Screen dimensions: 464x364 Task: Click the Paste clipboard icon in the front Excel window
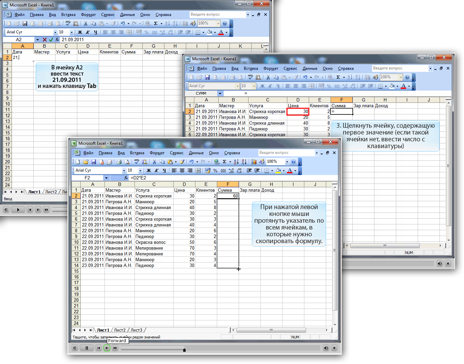pos(170,162)
